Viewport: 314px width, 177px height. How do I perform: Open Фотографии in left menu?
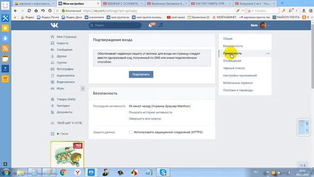65,69
